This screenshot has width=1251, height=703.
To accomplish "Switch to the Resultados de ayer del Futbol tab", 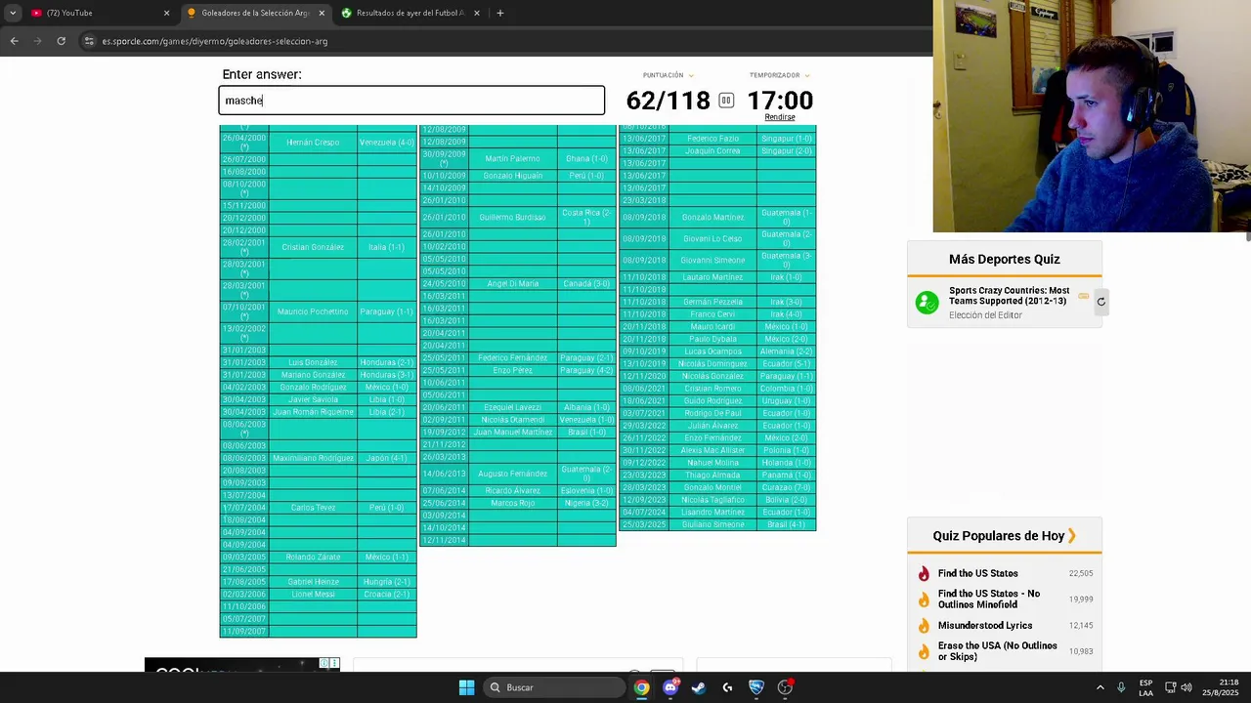I will 409,13.
